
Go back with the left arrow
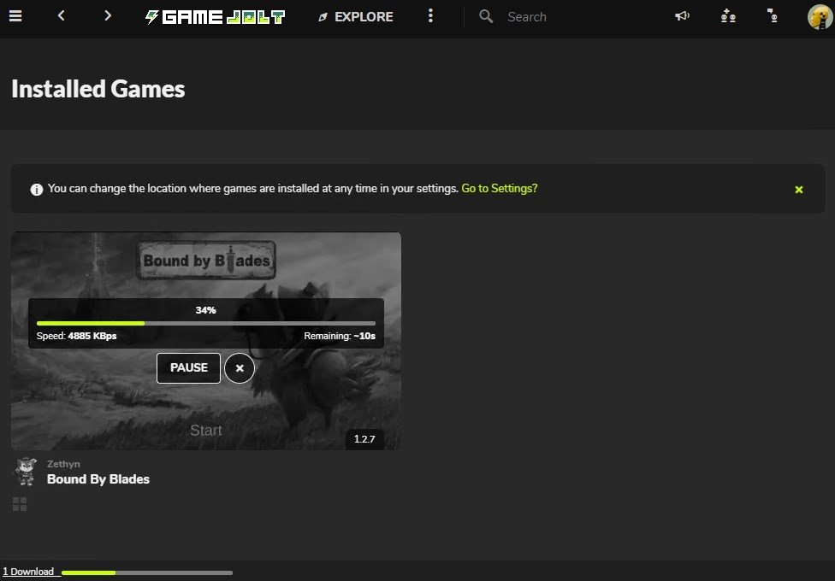coord(62,16)
